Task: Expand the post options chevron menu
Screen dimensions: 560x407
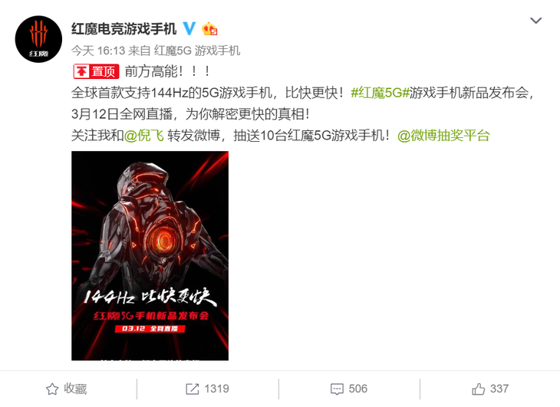Action: point(535,21)
